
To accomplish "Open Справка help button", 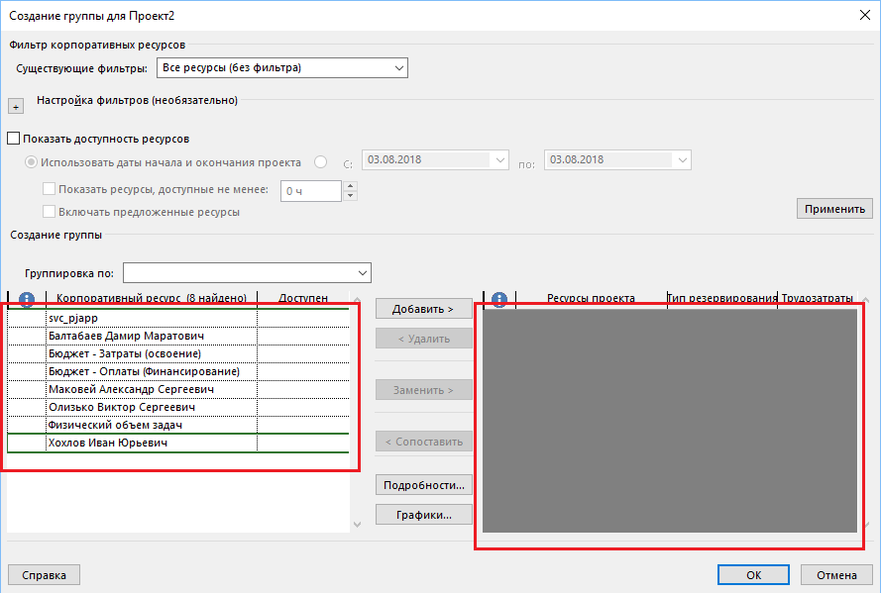I will click(44, 574).
